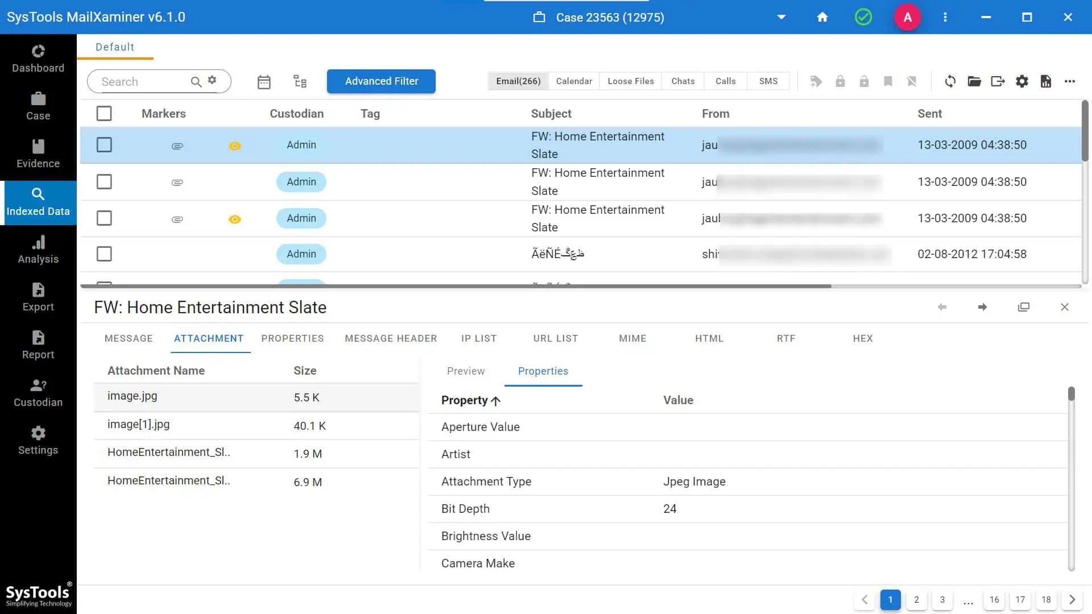Close the email preview pane
This screenshot has height=614, width=1092.
coord(1065,307)
